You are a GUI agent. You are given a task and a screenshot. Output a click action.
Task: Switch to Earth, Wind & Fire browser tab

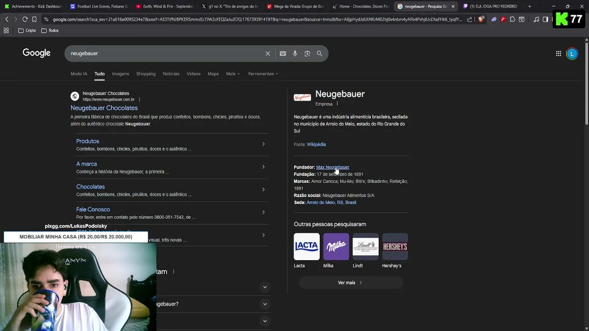pos(164,6)
